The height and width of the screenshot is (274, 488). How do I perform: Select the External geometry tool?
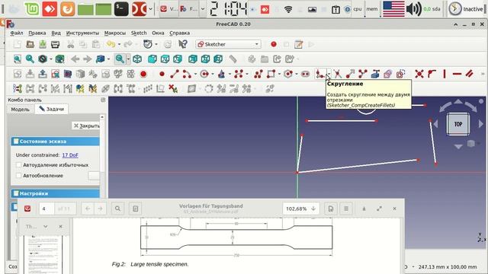(x=375, y=74)
